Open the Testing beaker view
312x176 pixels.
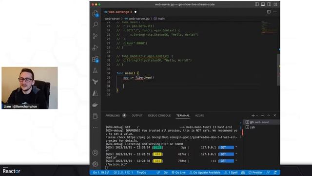click(x=96, y=70)
